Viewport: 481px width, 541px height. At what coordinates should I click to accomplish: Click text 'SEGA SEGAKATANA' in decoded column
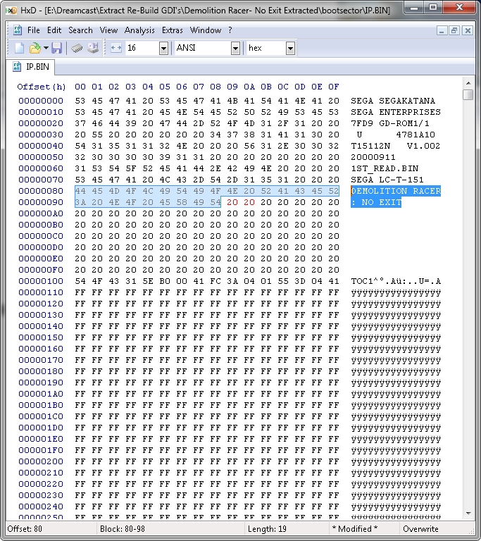pos(393,101)
